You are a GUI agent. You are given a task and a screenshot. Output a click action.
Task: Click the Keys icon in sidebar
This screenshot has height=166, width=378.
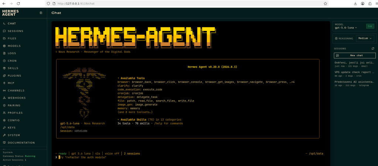[x=4, y=128]
